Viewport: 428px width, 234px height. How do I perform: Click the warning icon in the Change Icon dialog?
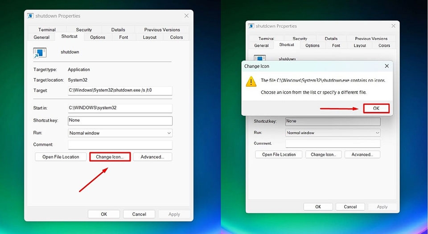pyautogui.click(x=251, y=81)
